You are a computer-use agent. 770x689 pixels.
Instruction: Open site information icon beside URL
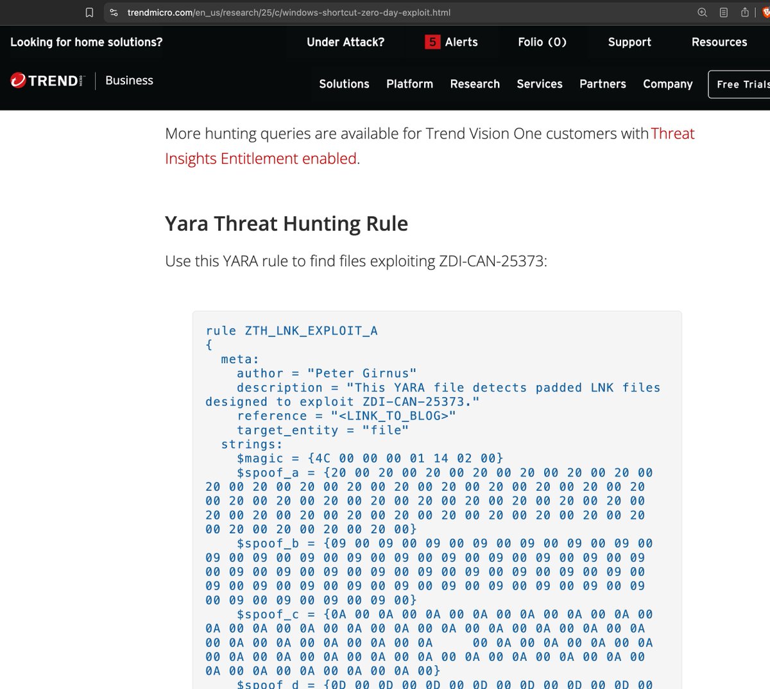114,12
